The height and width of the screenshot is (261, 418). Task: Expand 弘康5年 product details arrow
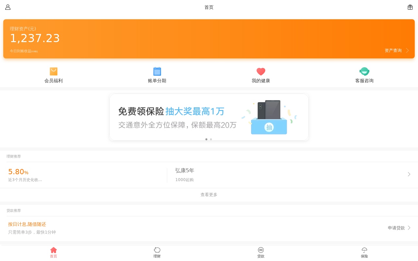click(409, 174)
